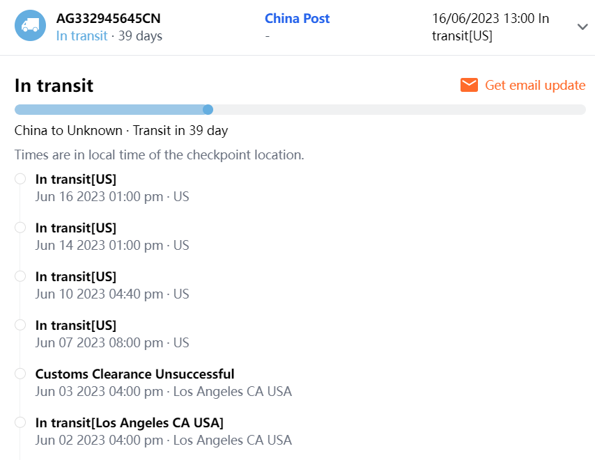Click the Jun 02 Los Angeles marker
The image size is (595, 460).
20,422
